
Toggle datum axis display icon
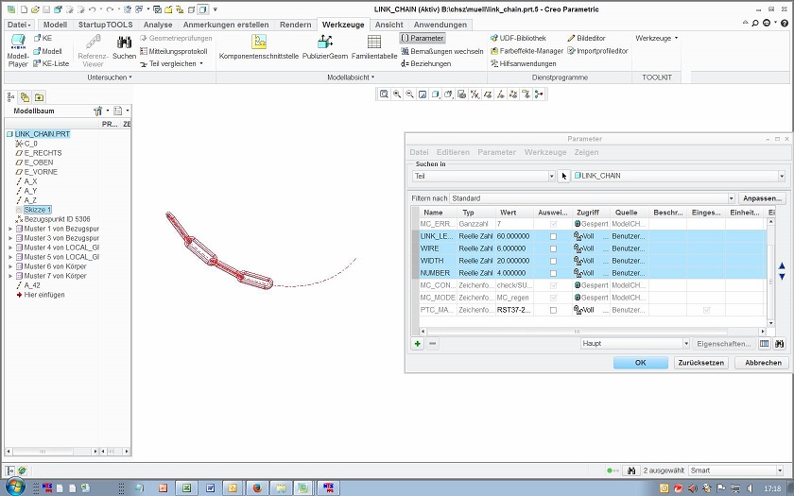coord(500,94)
